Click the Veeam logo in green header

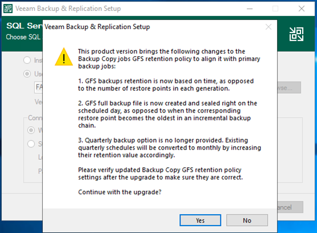coord(296,34)
